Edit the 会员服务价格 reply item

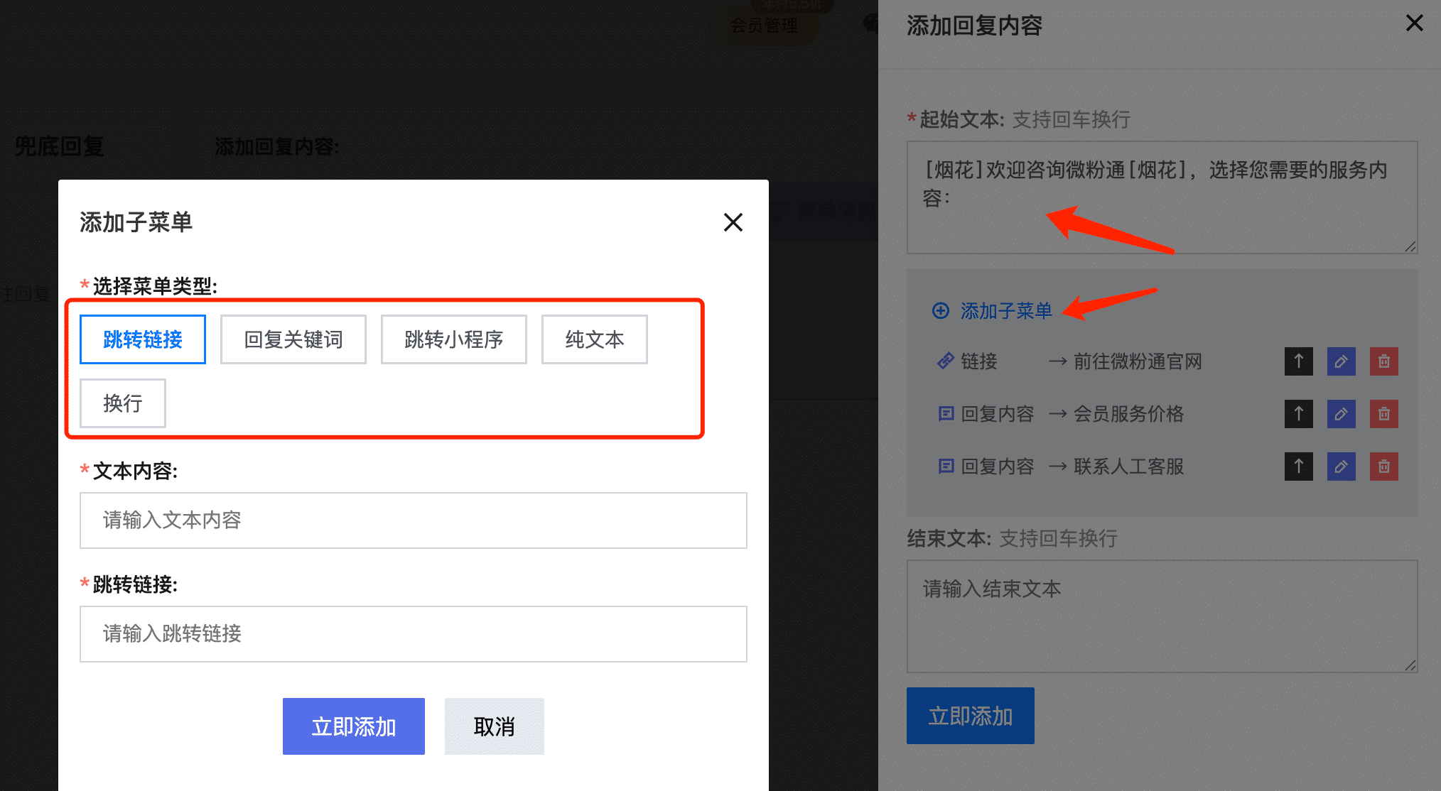[x=1341, y=414]
